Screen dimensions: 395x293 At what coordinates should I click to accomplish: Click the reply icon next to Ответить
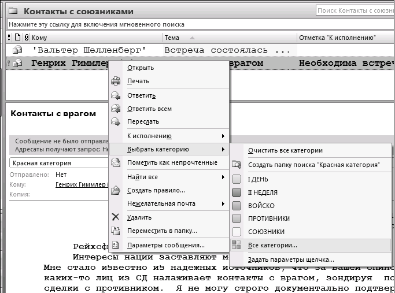[116, 95]
